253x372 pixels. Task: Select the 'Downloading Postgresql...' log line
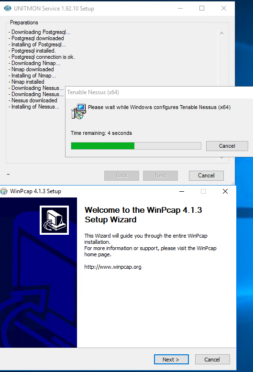39,32
